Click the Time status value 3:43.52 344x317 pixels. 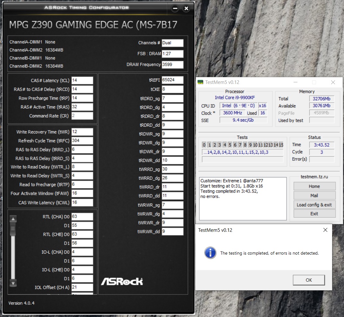pos(322,145)
